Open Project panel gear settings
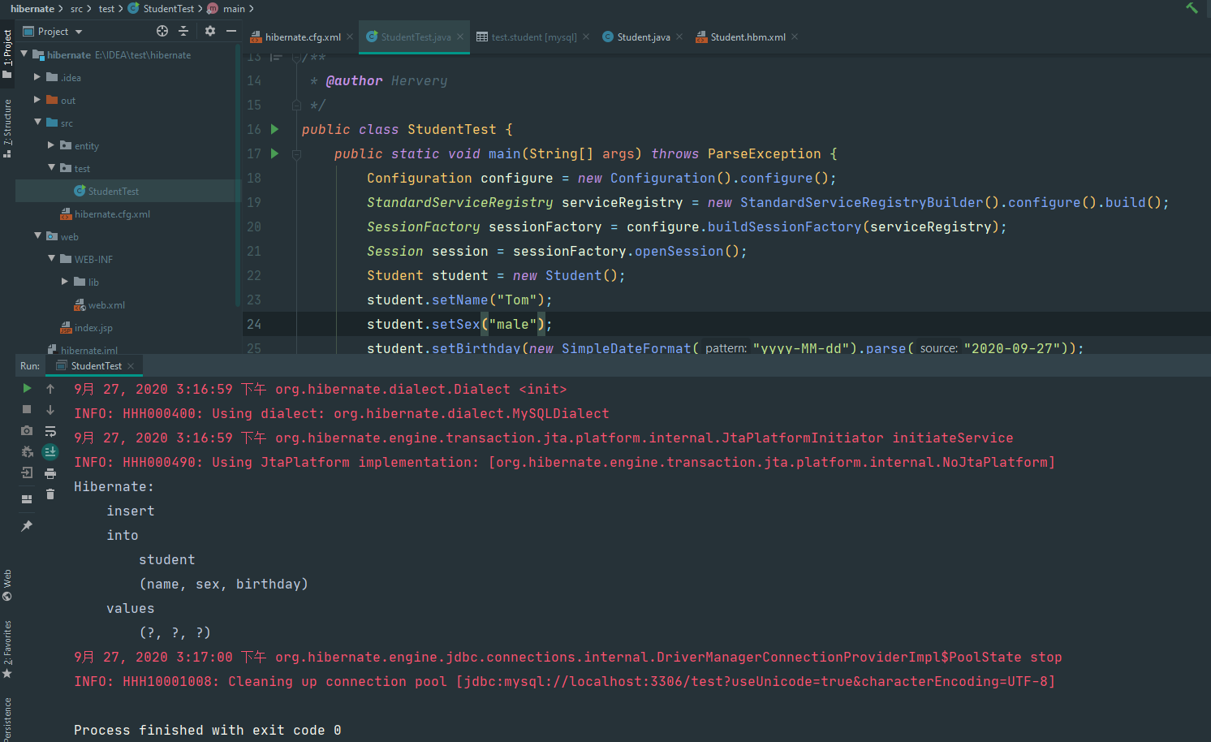The image size is (1211, 742). tap(210, 31)
